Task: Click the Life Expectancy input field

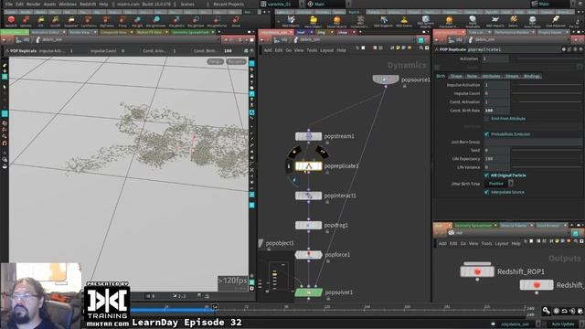Action: (x=496, y=159)
